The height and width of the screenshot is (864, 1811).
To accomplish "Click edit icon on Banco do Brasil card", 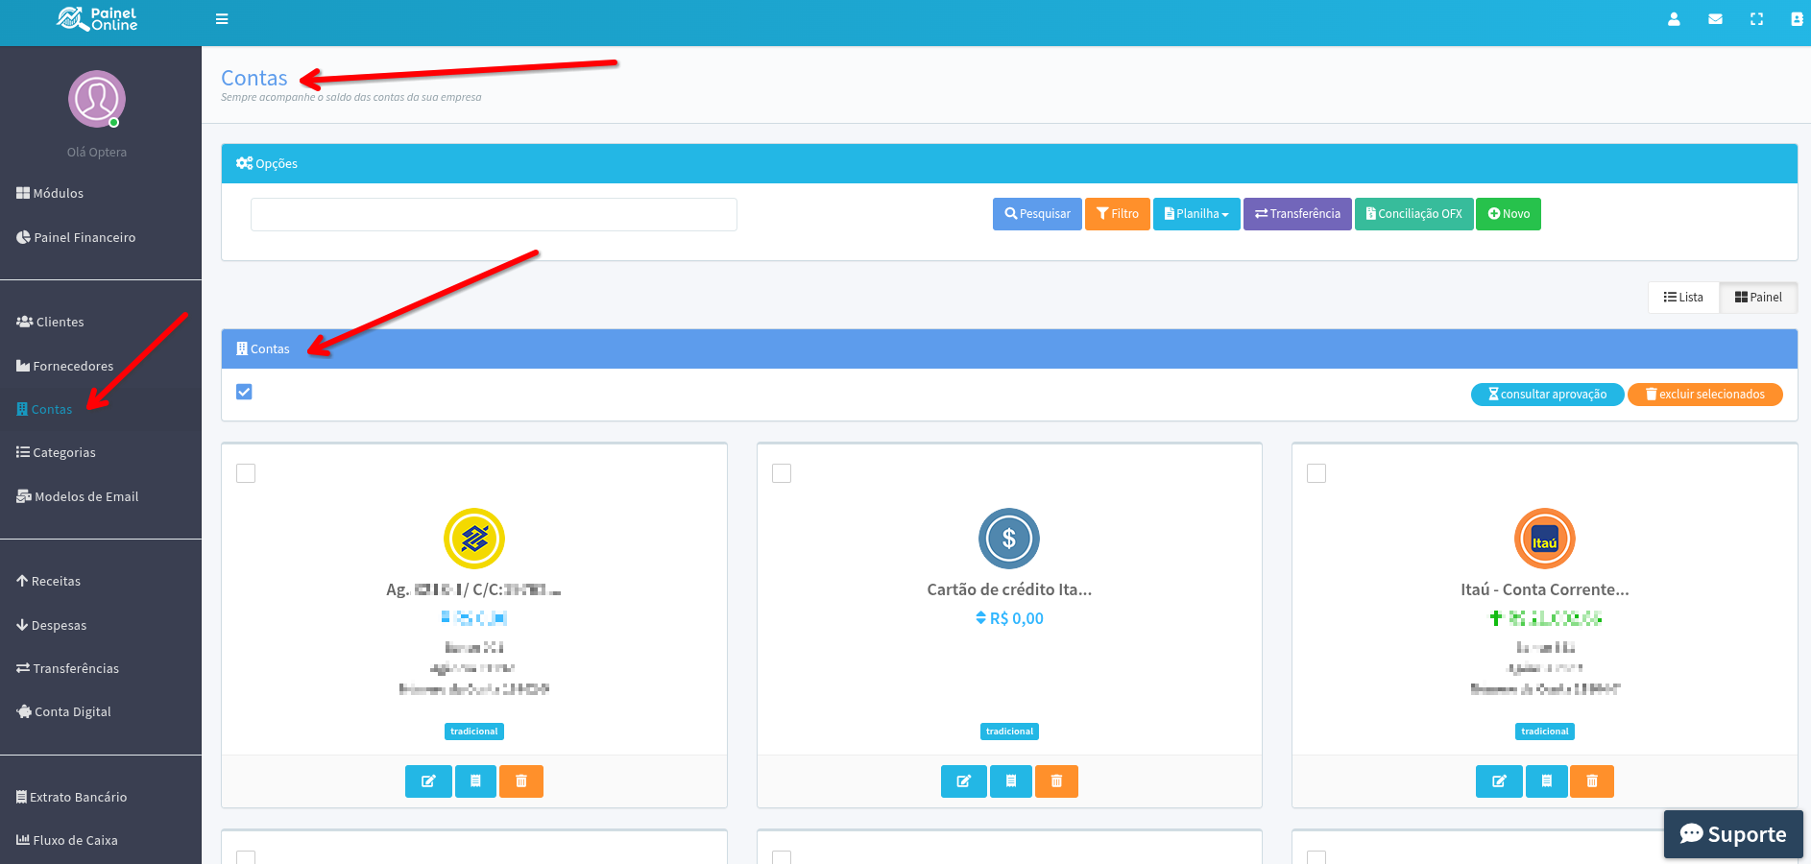I will tap(428, 781).
